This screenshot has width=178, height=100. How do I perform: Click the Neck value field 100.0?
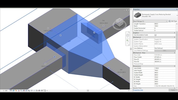[165, 26]
